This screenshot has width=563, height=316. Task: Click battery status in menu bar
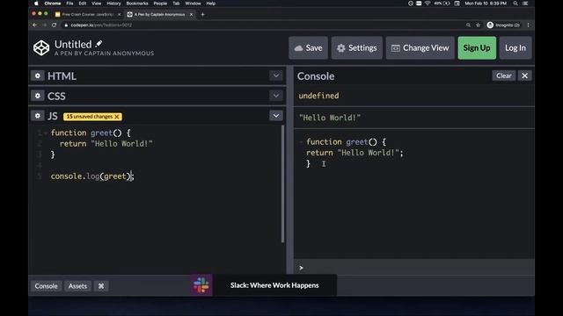[x=442, y=4]
